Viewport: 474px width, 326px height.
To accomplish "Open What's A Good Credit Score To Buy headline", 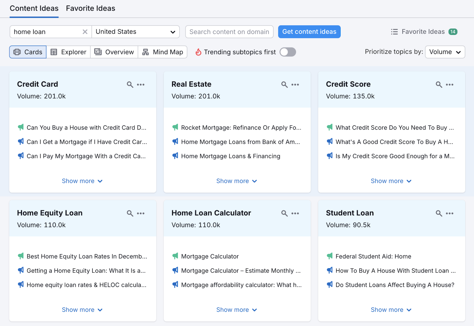I will 394,142.
